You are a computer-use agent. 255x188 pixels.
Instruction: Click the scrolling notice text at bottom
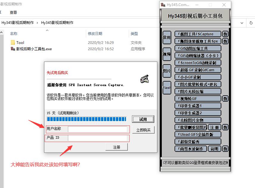tap(195, 163)
